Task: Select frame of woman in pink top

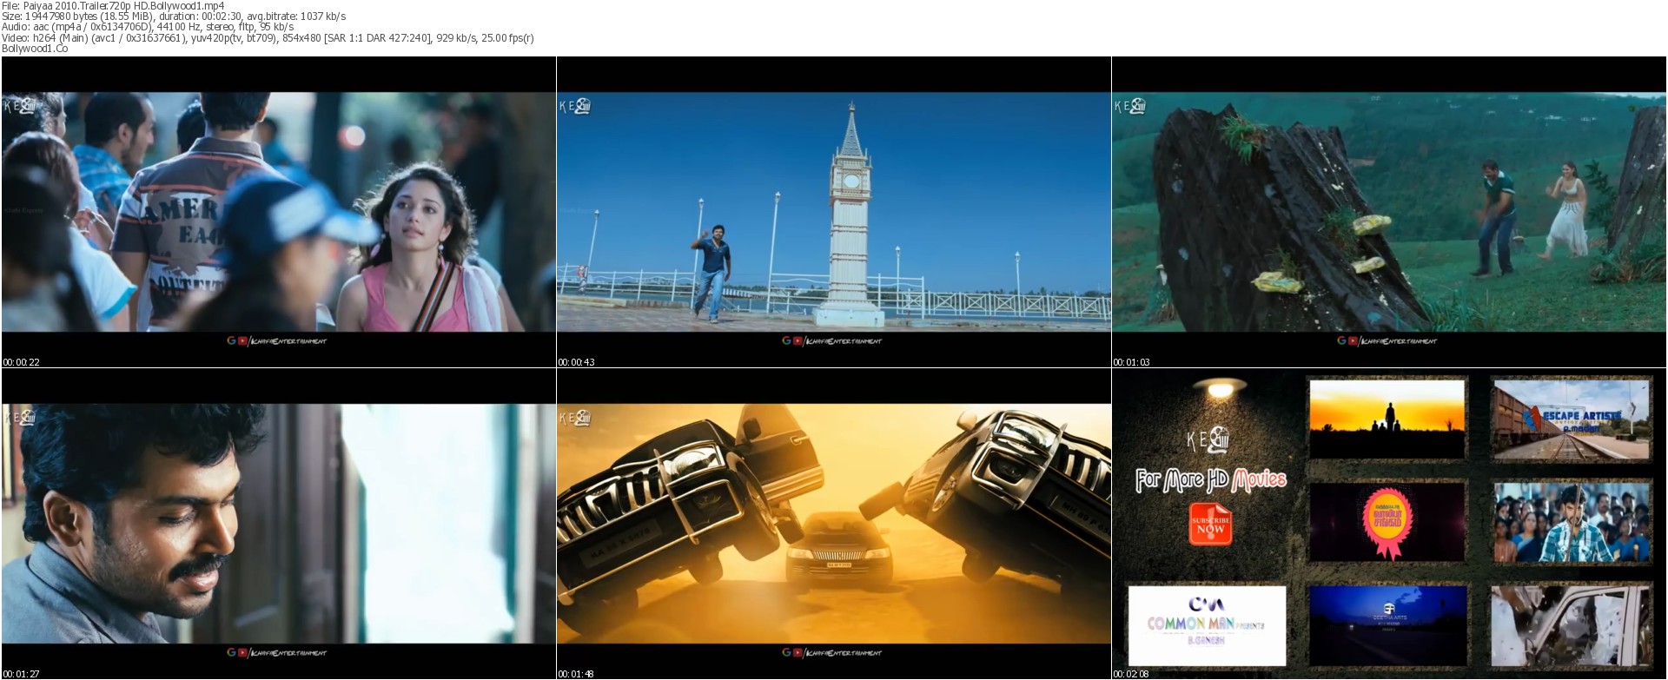Action: (x=279, y=212)
